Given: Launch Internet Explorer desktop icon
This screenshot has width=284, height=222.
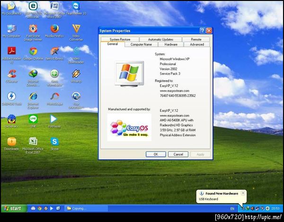Looking at the screenshot, I should pos(33,100).
